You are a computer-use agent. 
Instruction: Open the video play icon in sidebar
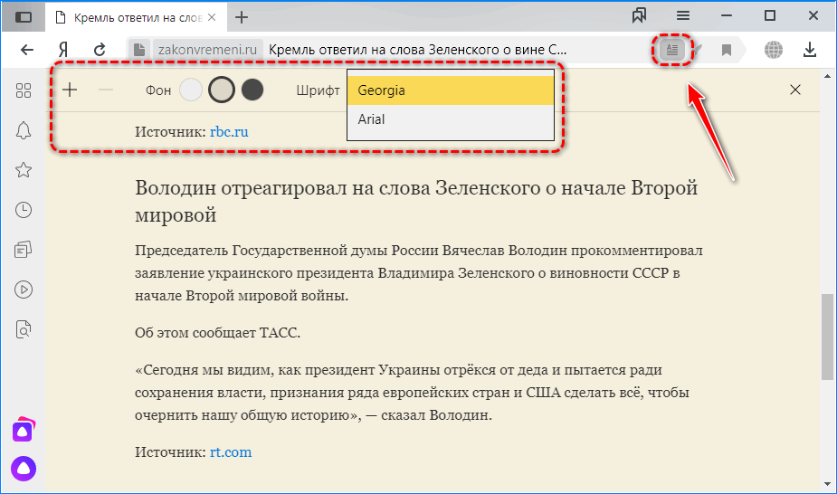coord(24,290)
